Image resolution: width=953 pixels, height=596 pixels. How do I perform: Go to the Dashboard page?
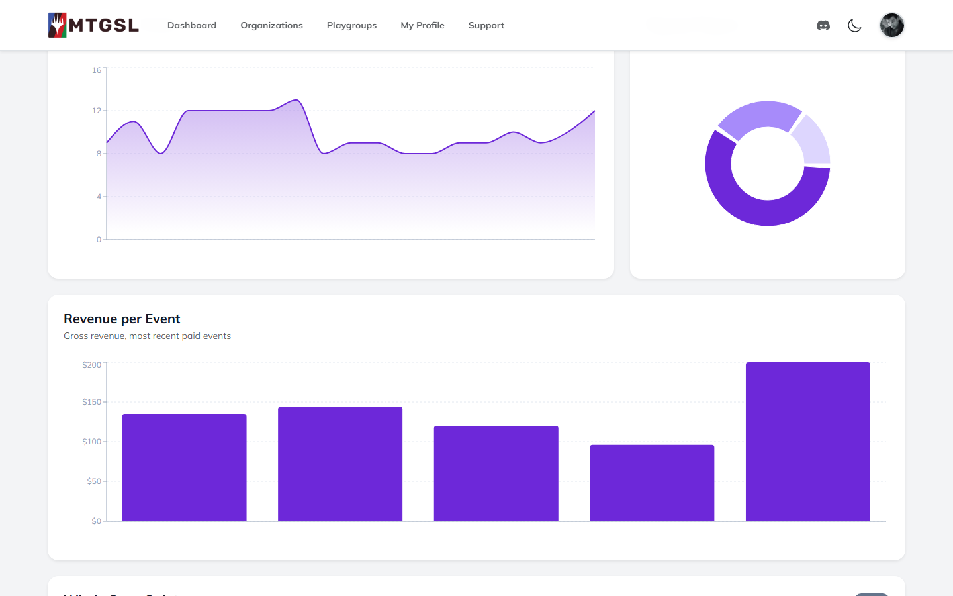(192, 25)
